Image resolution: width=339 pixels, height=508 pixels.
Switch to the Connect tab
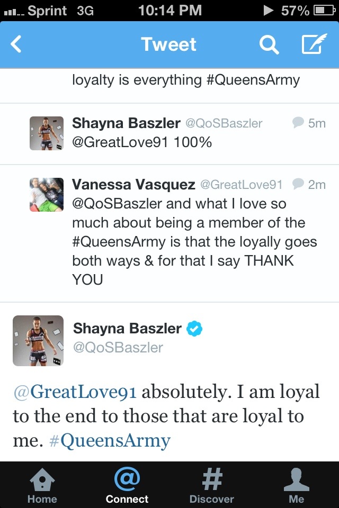coord(127,485)
